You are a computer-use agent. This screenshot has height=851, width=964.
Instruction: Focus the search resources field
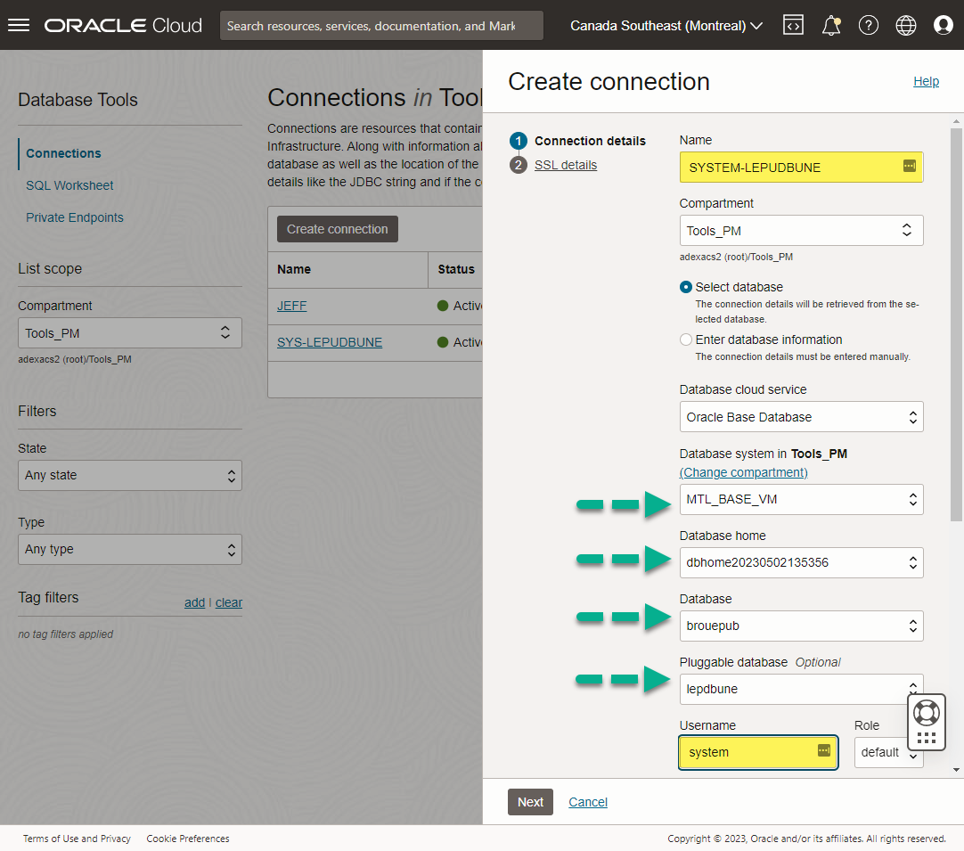382,25
